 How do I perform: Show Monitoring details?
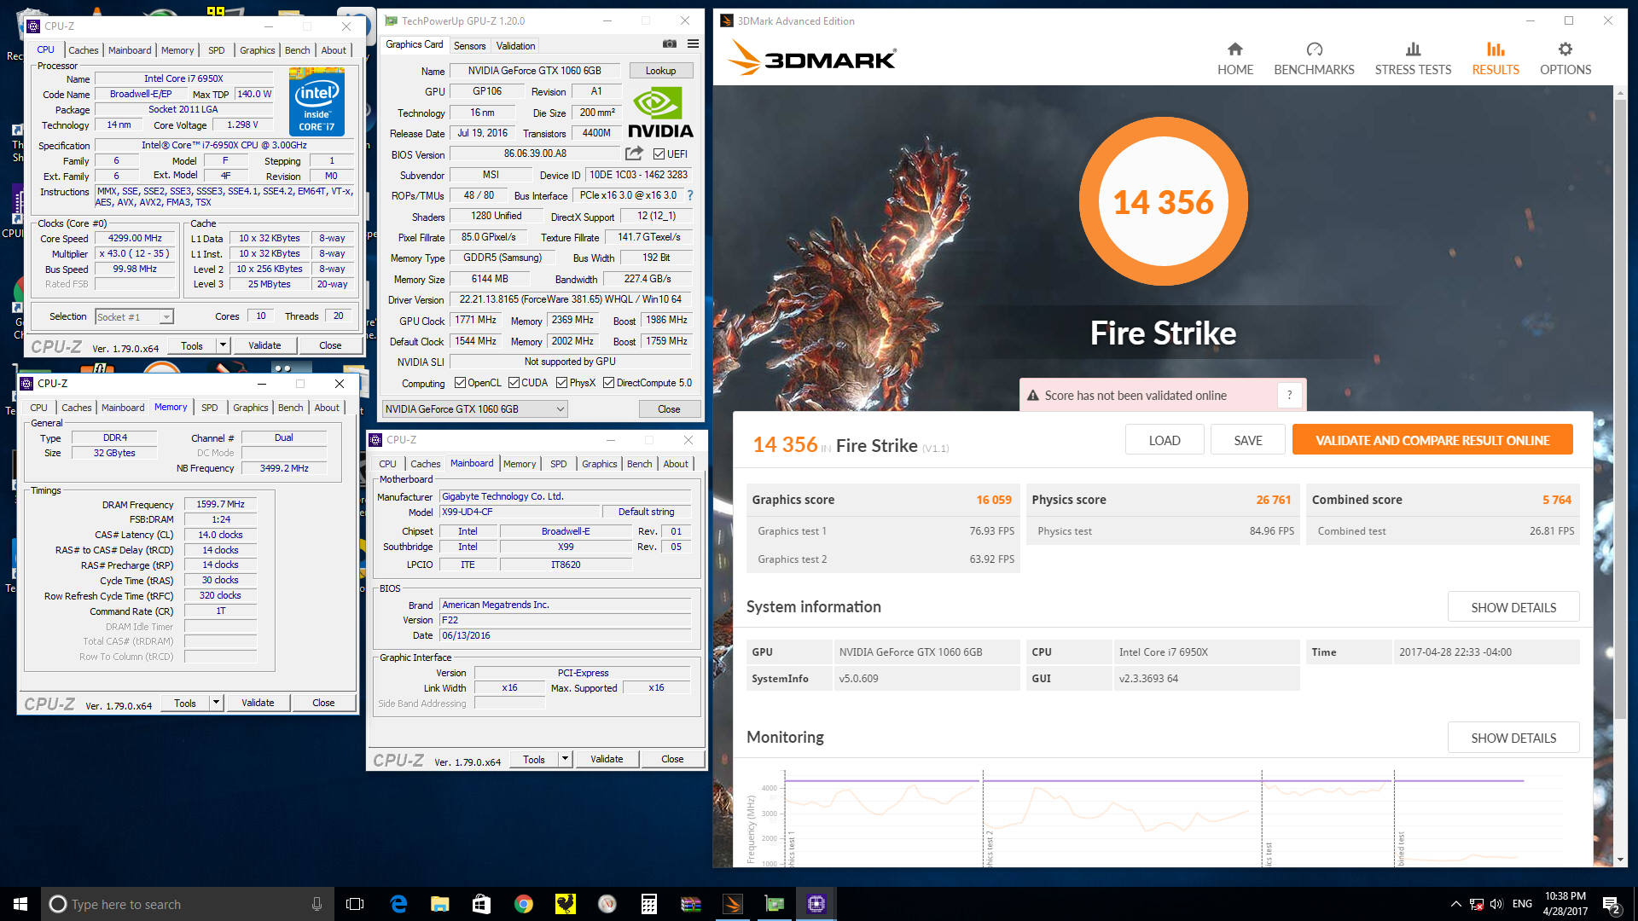click(1513, 738)
